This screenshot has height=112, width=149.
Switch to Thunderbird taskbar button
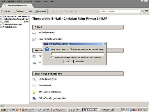tap(29, 110)
